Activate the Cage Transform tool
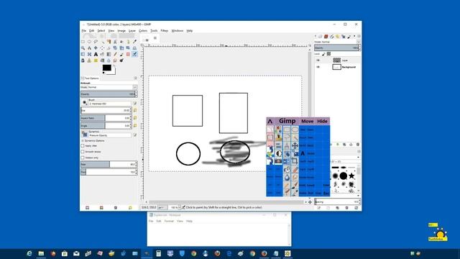Viewport: 460px width, 259px height. 89,55
